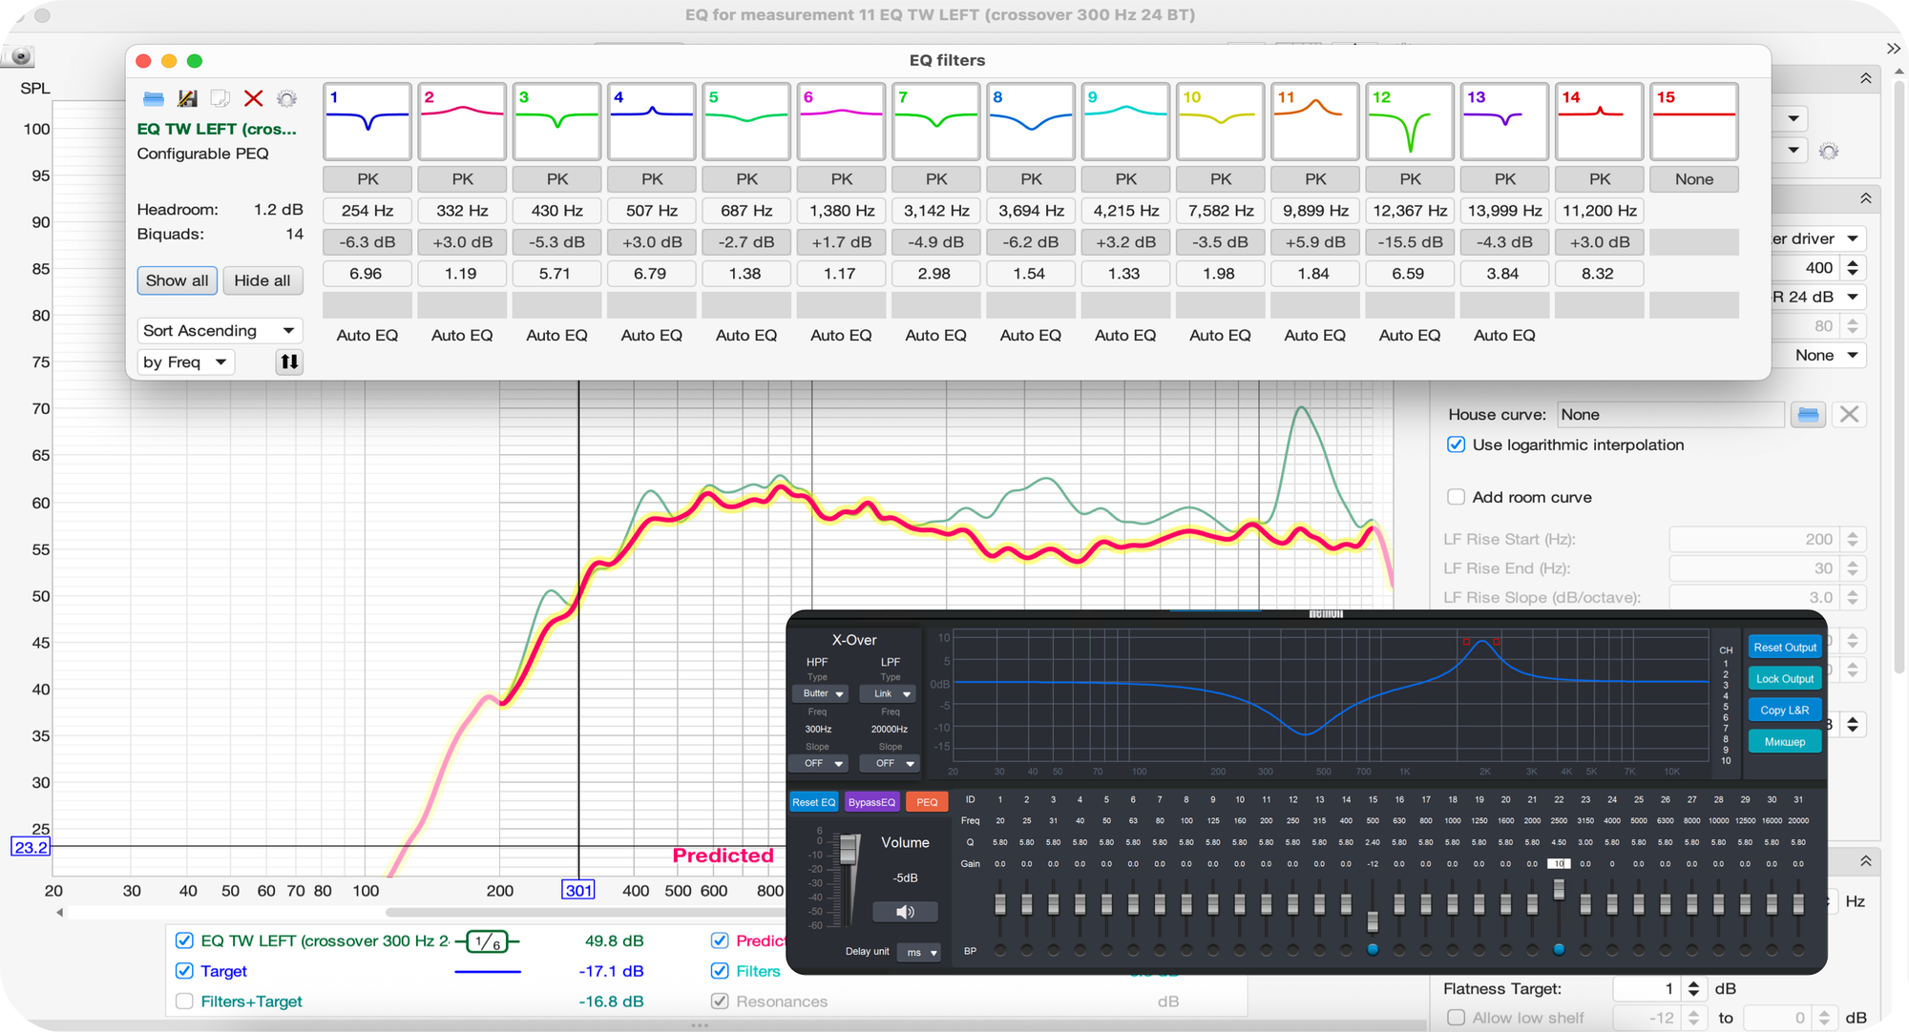
Task: Open the by Freq sort dropdown
Action: pyautogui.click(x=185, y=362)
